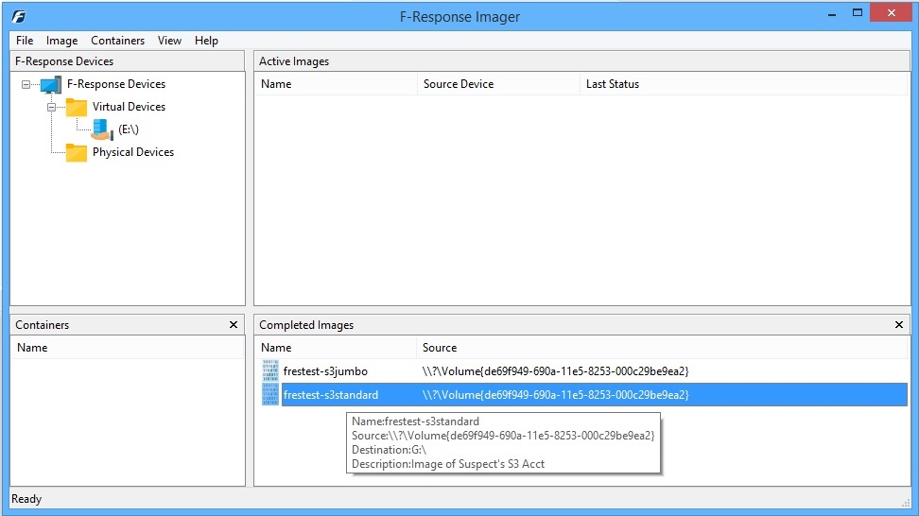The height and width of the screenshot is (516, 919).
Task: Click the source volume path of frestest-s3jumbo
Action: 555,371
